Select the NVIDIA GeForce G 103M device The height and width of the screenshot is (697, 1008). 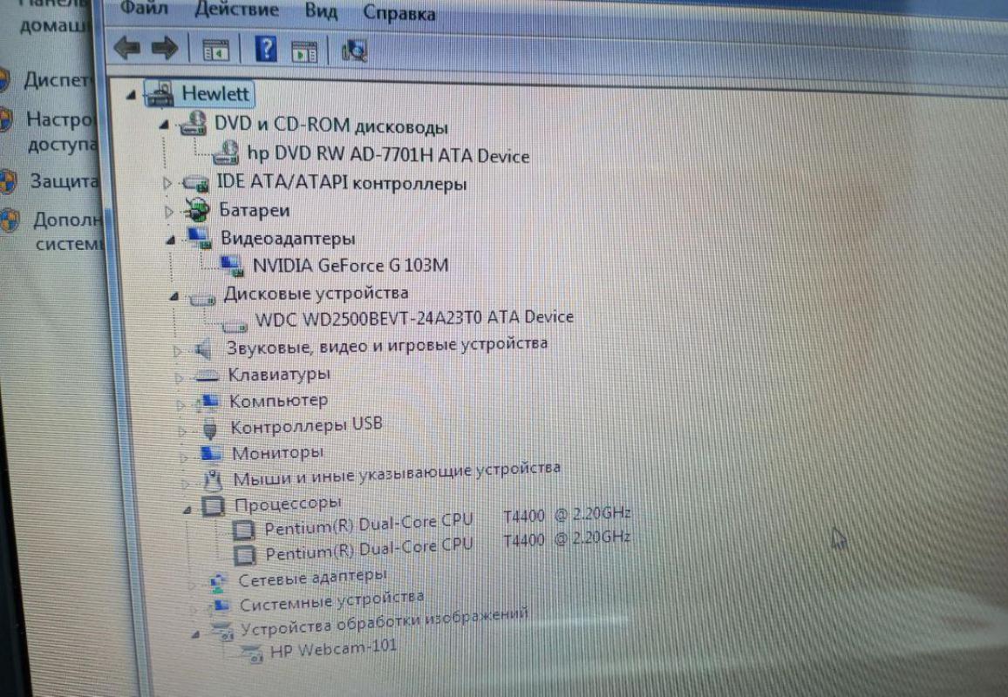[350, 265]
